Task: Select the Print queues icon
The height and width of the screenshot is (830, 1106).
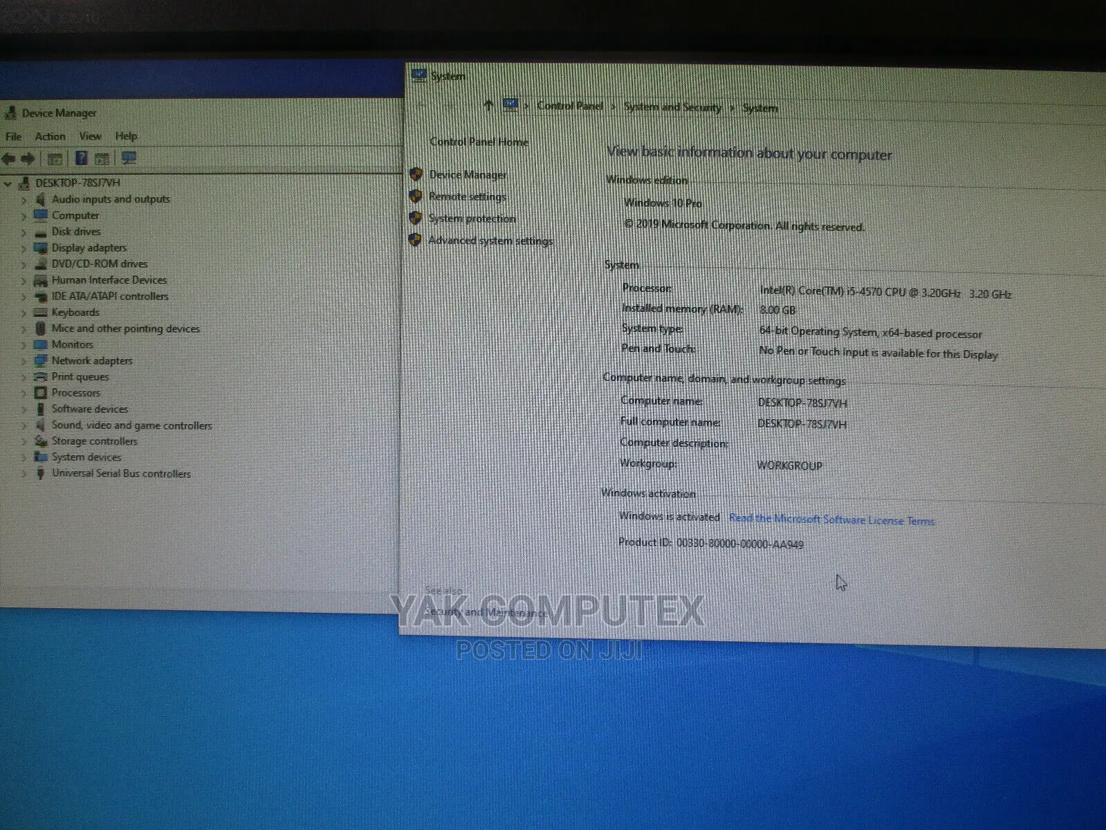Action: tap(40, 377)
